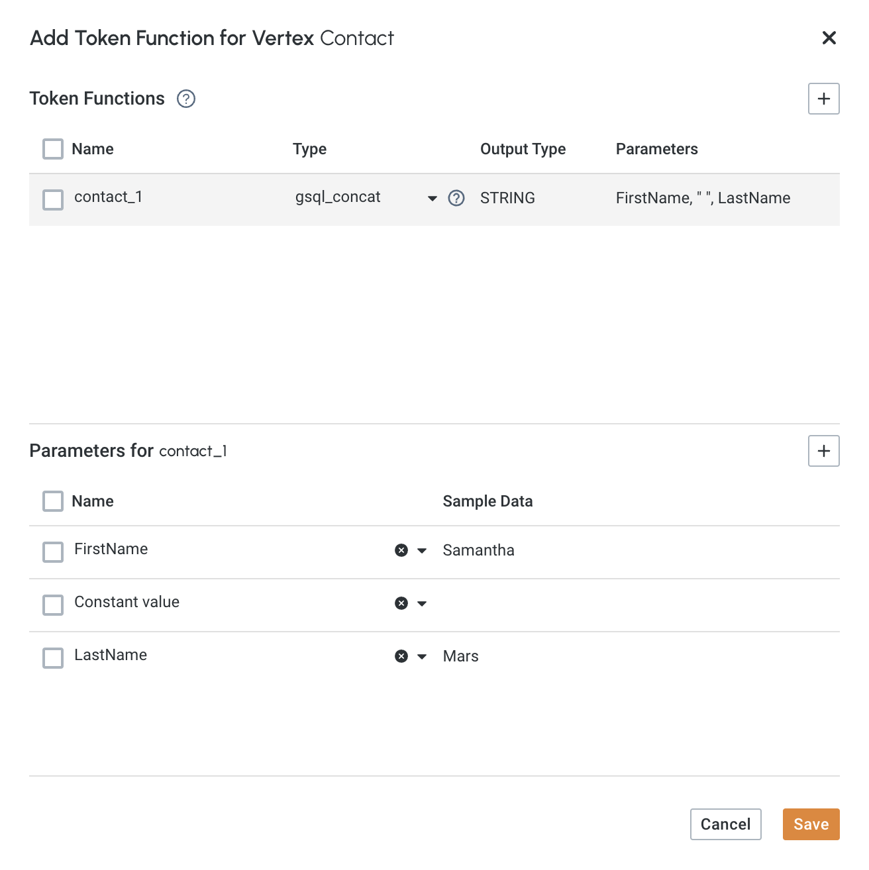Tick the Constant value parameter checkbox
Viewport: 869px width, 870px height.
[53, 604]
